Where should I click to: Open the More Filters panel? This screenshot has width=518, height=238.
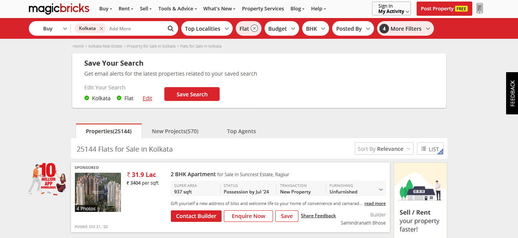(x=405, y=28)
